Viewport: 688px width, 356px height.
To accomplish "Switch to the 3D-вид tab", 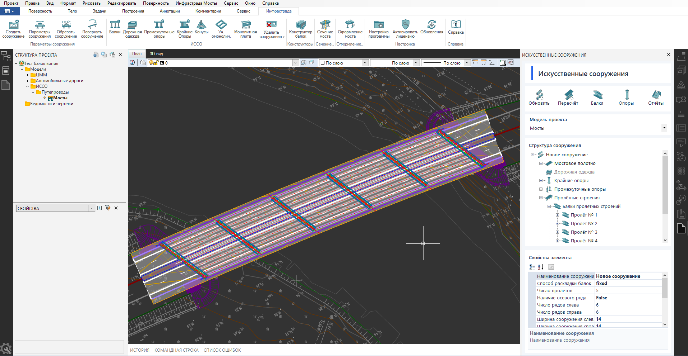I will point(156,54).
